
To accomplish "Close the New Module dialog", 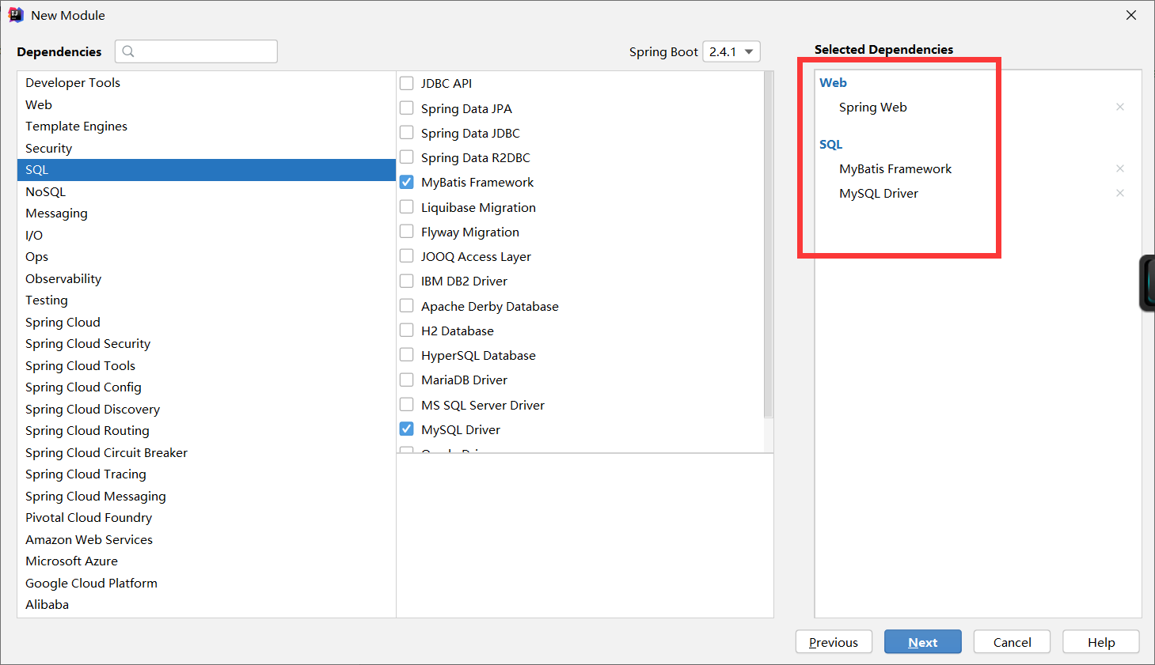I will [1131, 15].
